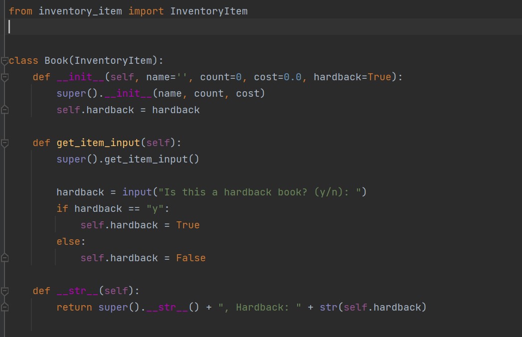Collapse the __str__ method fold marker

(4, 291)
